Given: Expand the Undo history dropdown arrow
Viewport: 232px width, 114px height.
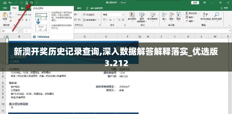Looking at the screenshot, I should 12,3.
